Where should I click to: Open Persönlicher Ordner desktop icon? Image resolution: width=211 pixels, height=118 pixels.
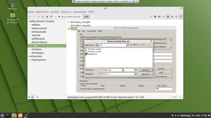(x=13, y=18)
